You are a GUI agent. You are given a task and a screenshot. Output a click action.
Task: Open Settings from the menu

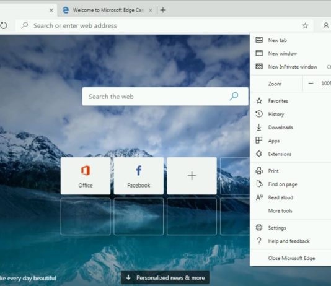[291, 228]
